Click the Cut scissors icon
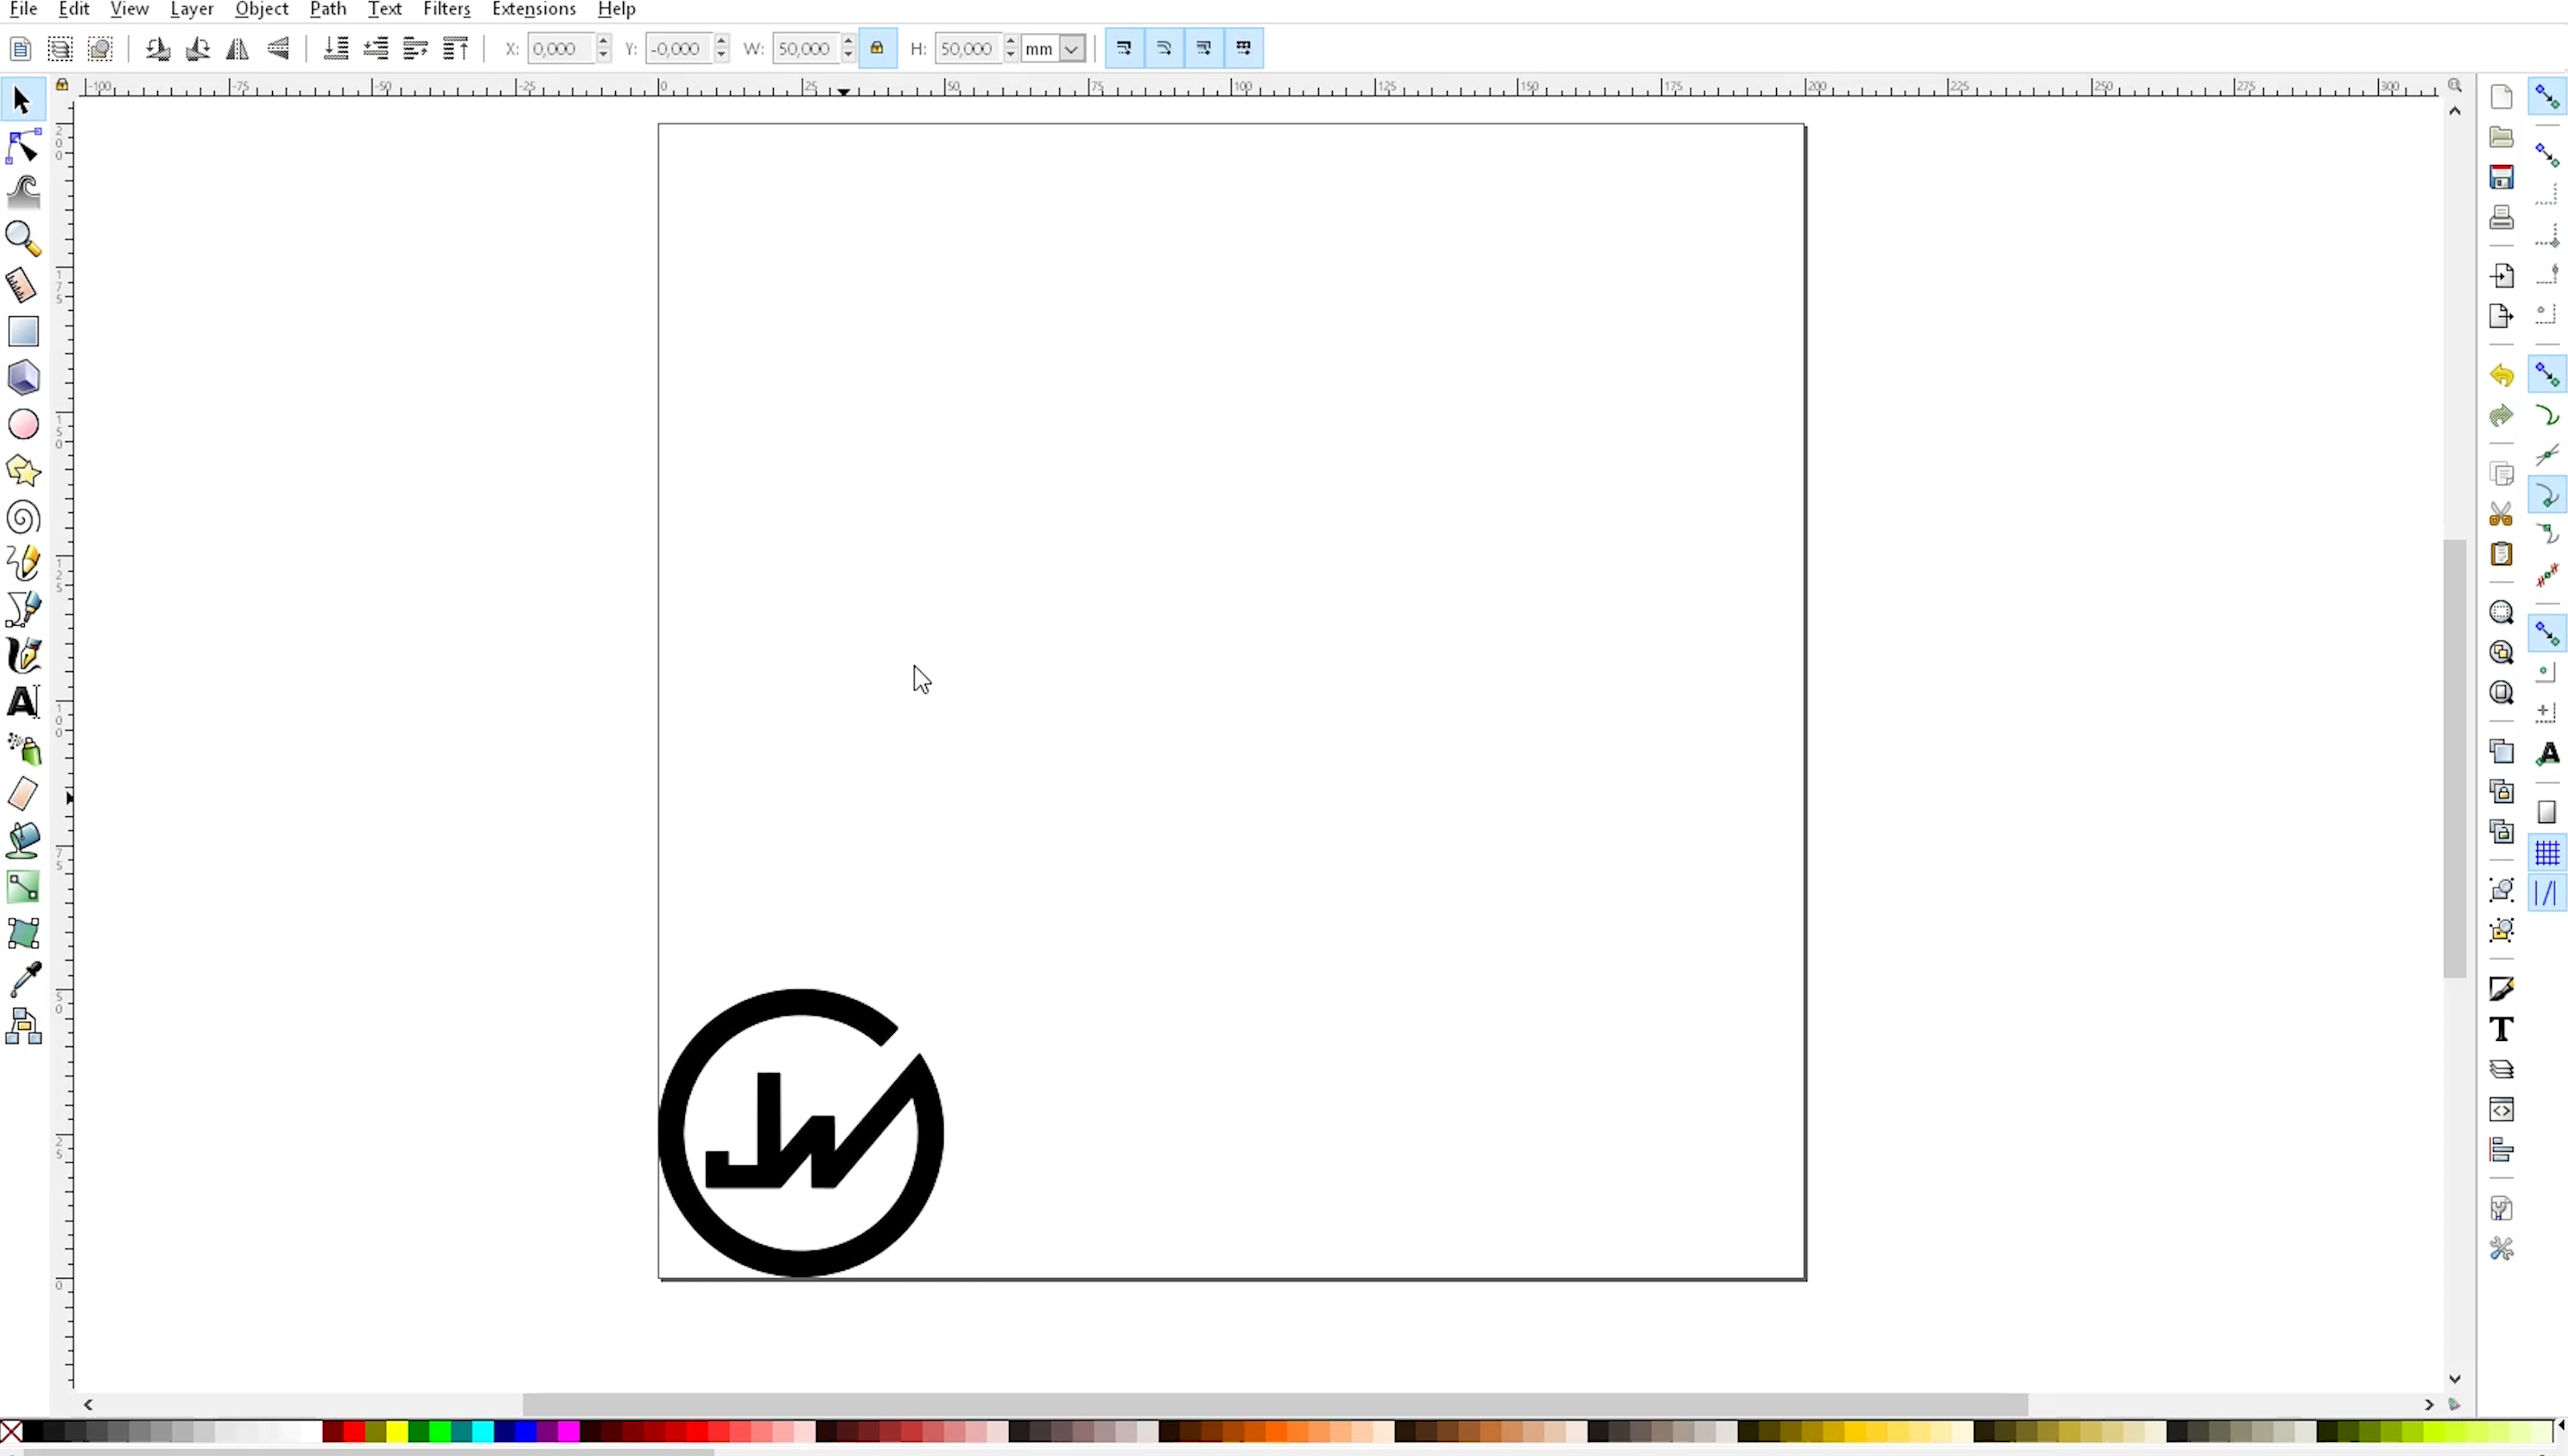Screen dimensions: 2568x1456 (2501, 514)
